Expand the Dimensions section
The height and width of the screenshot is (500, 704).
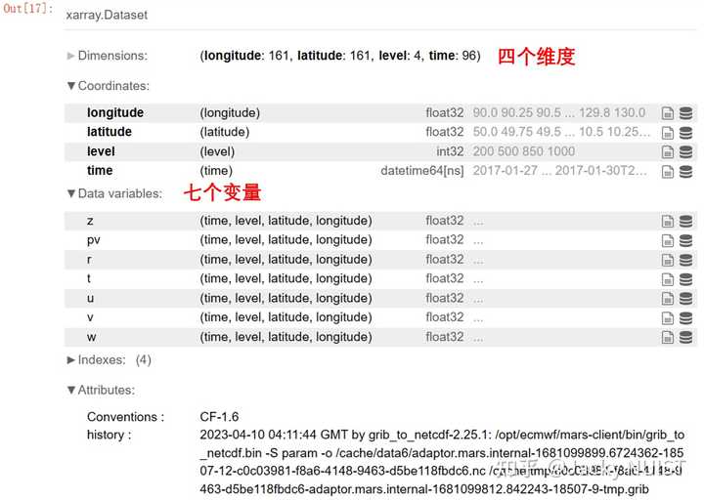point(107,56)
